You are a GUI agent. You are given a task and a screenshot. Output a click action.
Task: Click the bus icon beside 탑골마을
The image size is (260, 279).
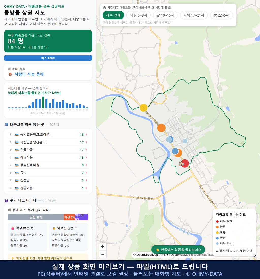coord(17,188)
